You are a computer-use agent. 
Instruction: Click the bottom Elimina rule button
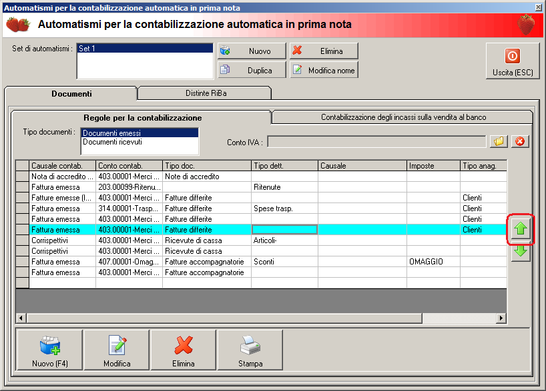(183, 350)
